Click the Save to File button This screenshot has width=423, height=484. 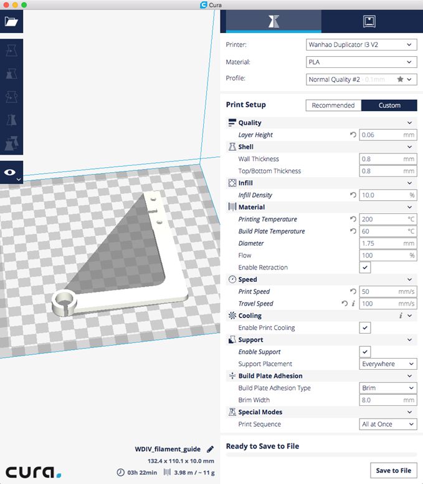393,470
